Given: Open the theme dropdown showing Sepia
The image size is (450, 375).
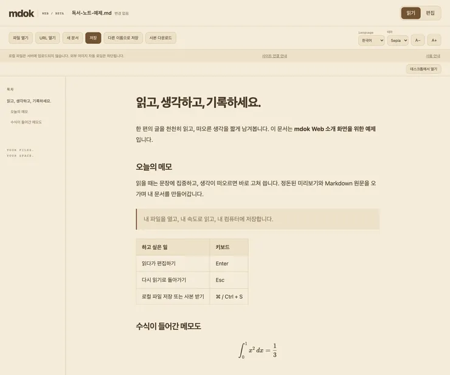Looking at the screenshot, I should (x=398, y=41).
